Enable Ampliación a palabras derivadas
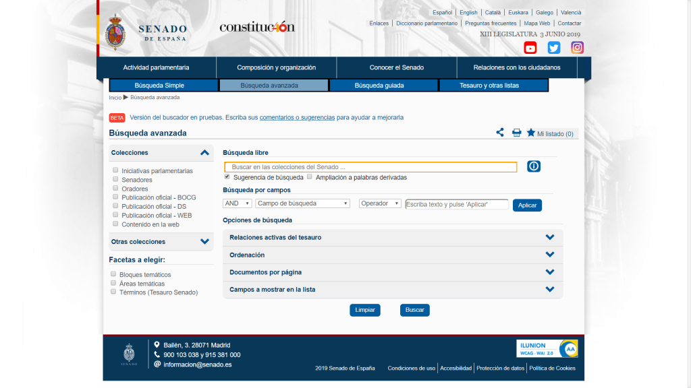 click(x=310, y=177)
